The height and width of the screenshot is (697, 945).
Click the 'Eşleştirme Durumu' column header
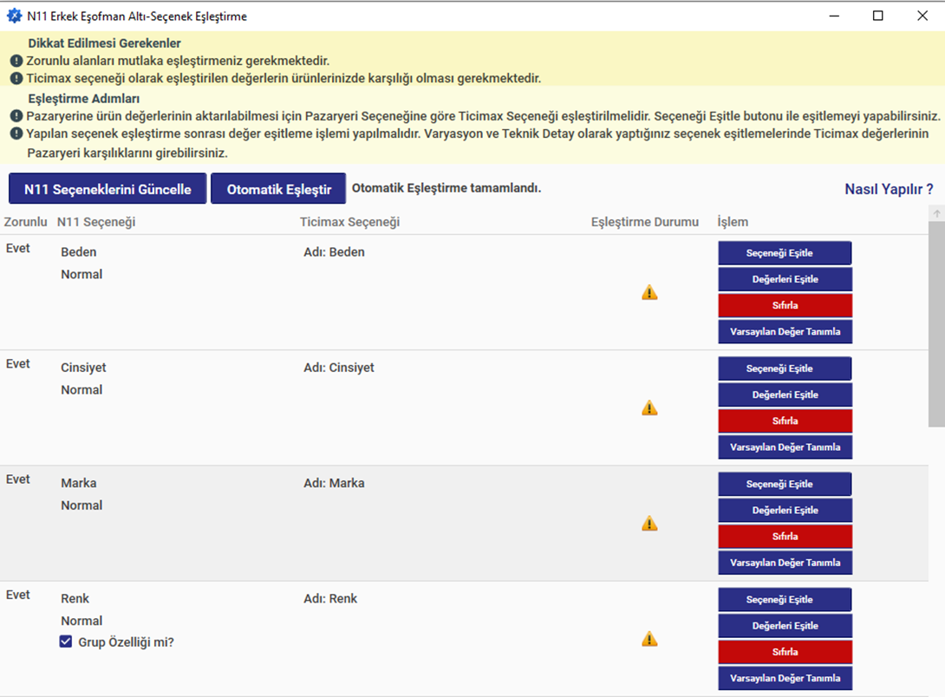[x=645, y=222]
